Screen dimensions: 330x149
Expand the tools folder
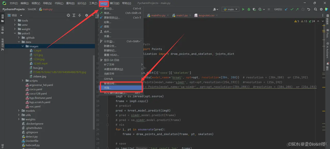tap(15, 20)
